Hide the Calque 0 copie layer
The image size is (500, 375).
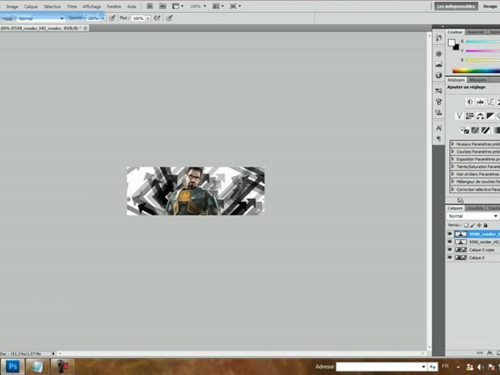[x=449, y=249]
